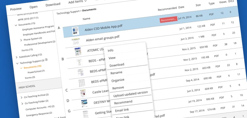Click the Preview toolbar button

(16, 9)
